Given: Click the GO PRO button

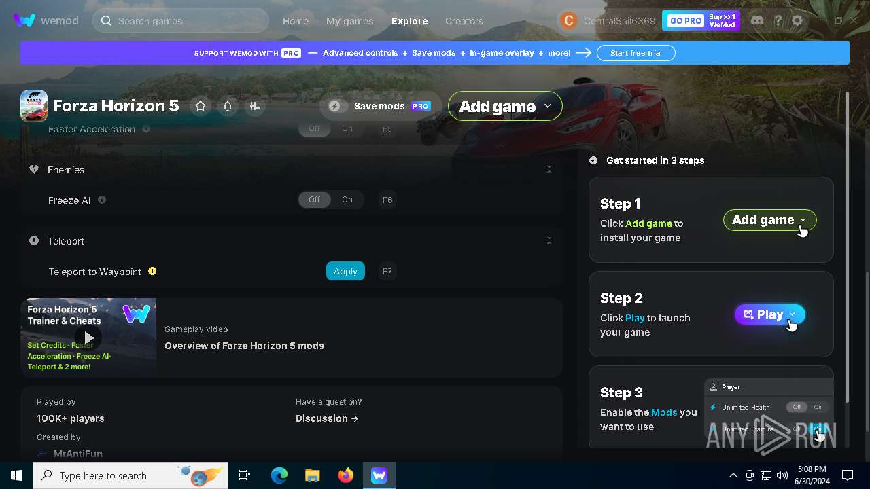Looking at the screenshot, I should pos(685,20).
